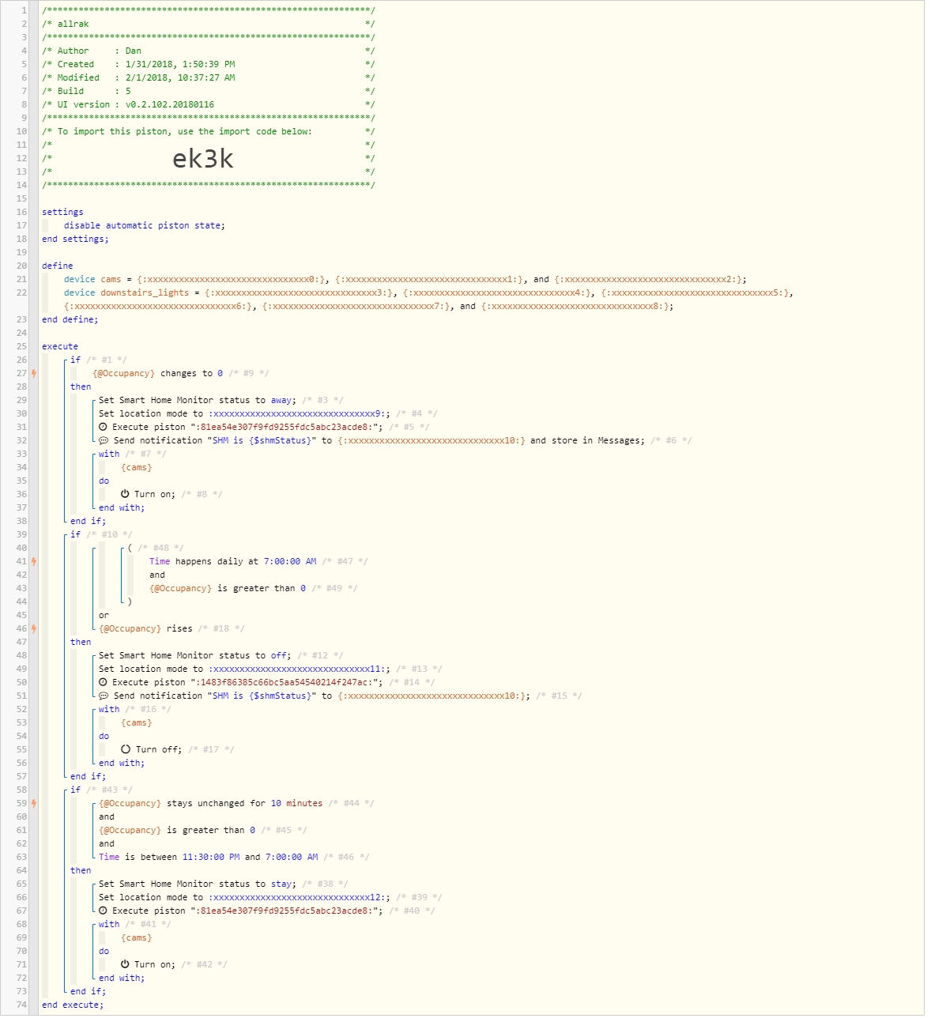Click the 'settings' keyword on line 16
931x1022 pixels.
[62, 212]
